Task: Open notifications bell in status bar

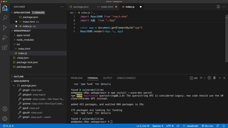Action: click(x=224, y=126)
